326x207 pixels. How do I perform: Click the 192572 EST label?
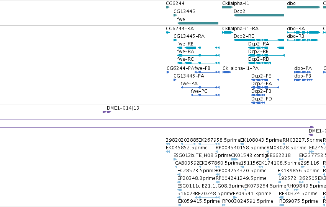287,178
